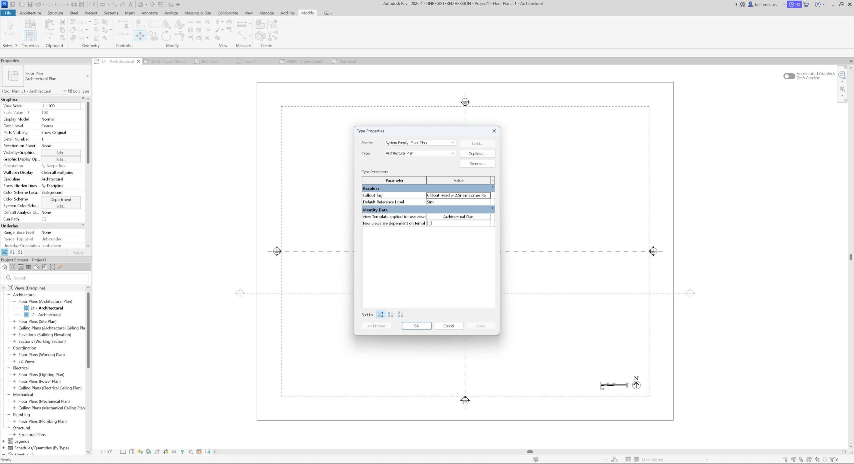Click the Sort ascending icon in Type Properties
This screenshot has width=854, height=464.
390,314
